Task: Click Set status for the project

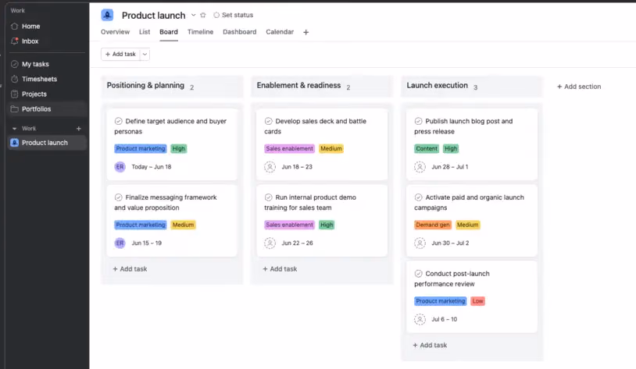Action: click(x=234, y=15)
